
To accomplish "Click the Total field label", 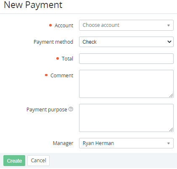I will tap(67, 59).
